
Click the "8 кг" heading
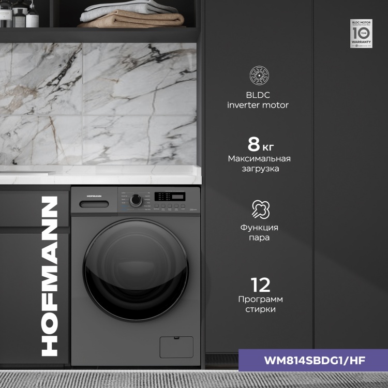(261, 144)
